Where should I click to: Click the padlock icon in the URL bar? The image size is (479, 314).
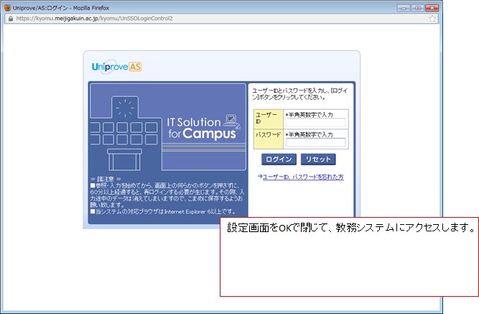(11, 19)
